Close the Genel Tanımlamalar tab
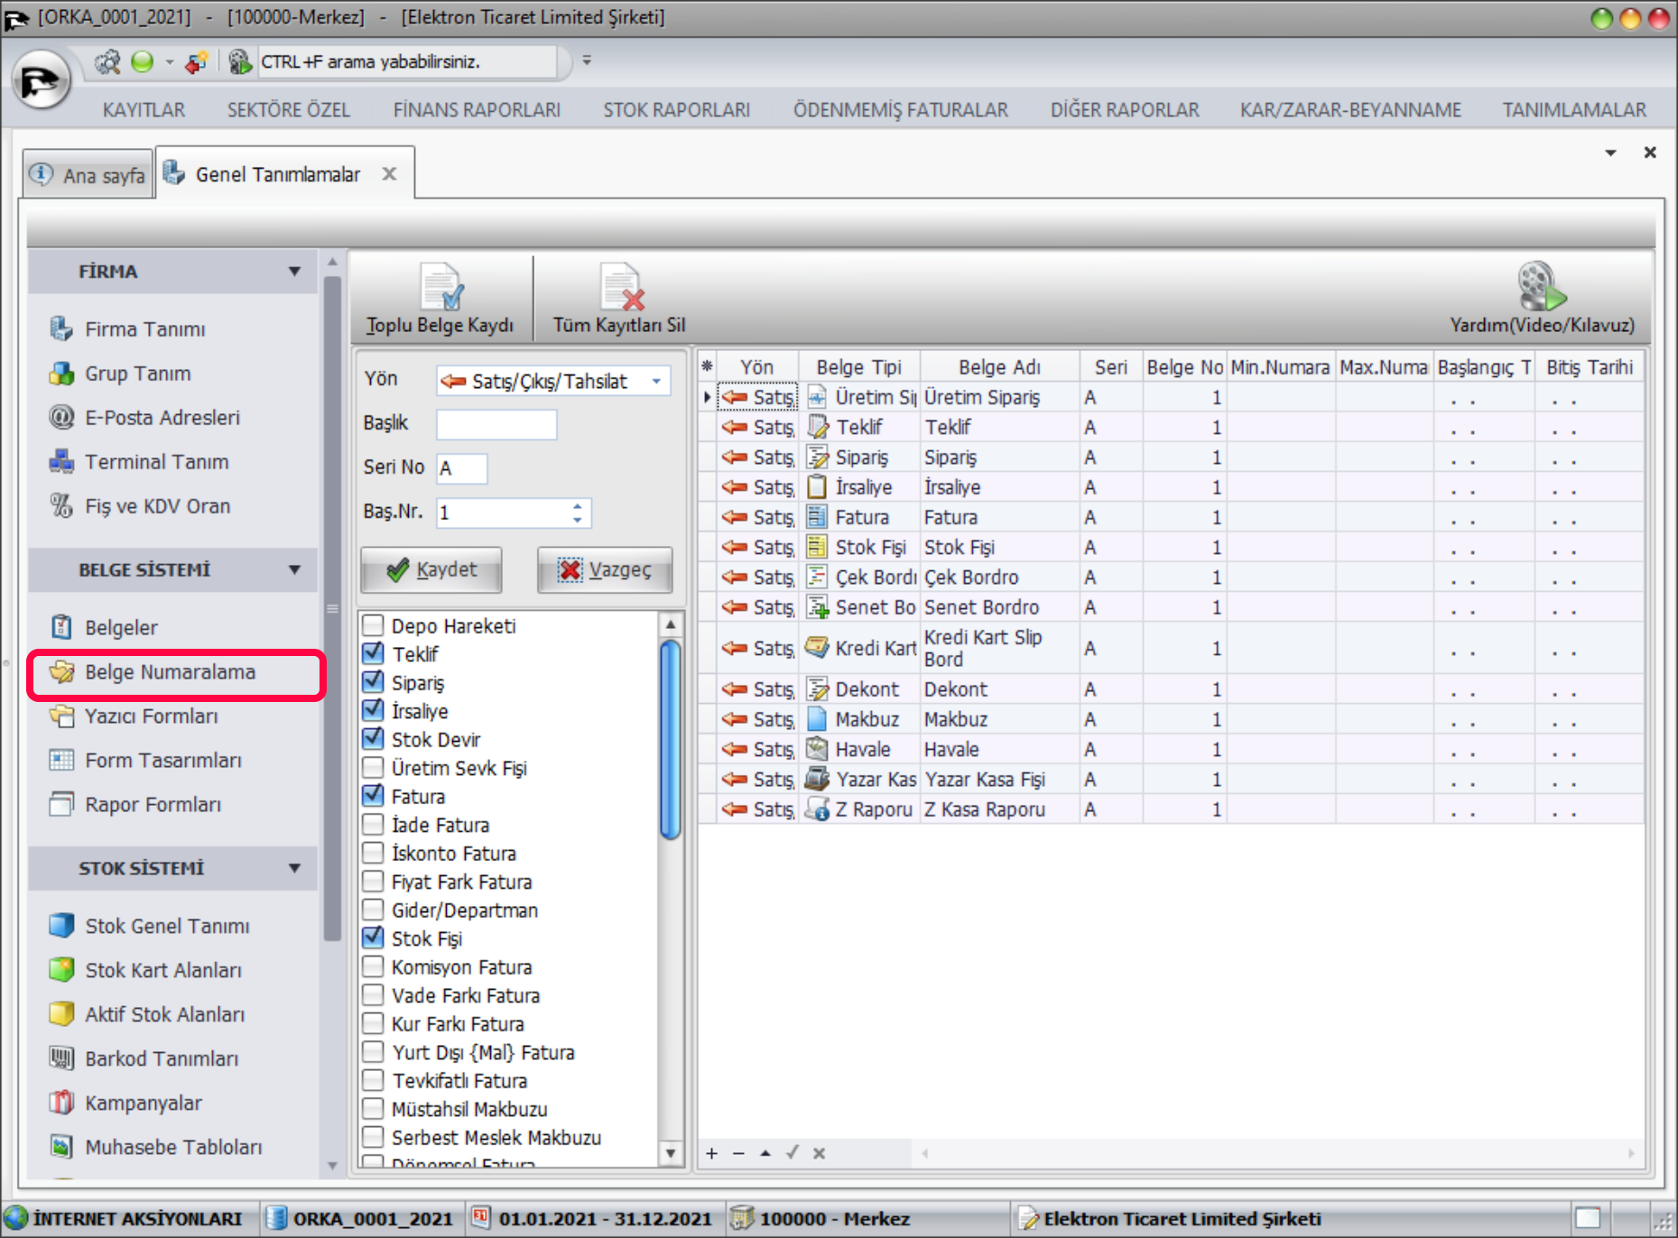Image resolution: width=1678 pixels, height=1238 pixels. pos(389,173)
